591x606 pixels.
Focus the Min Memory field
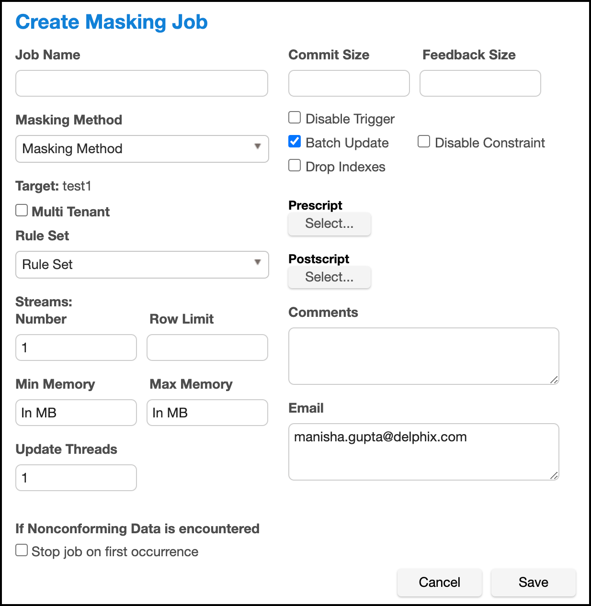coord(76,413)
